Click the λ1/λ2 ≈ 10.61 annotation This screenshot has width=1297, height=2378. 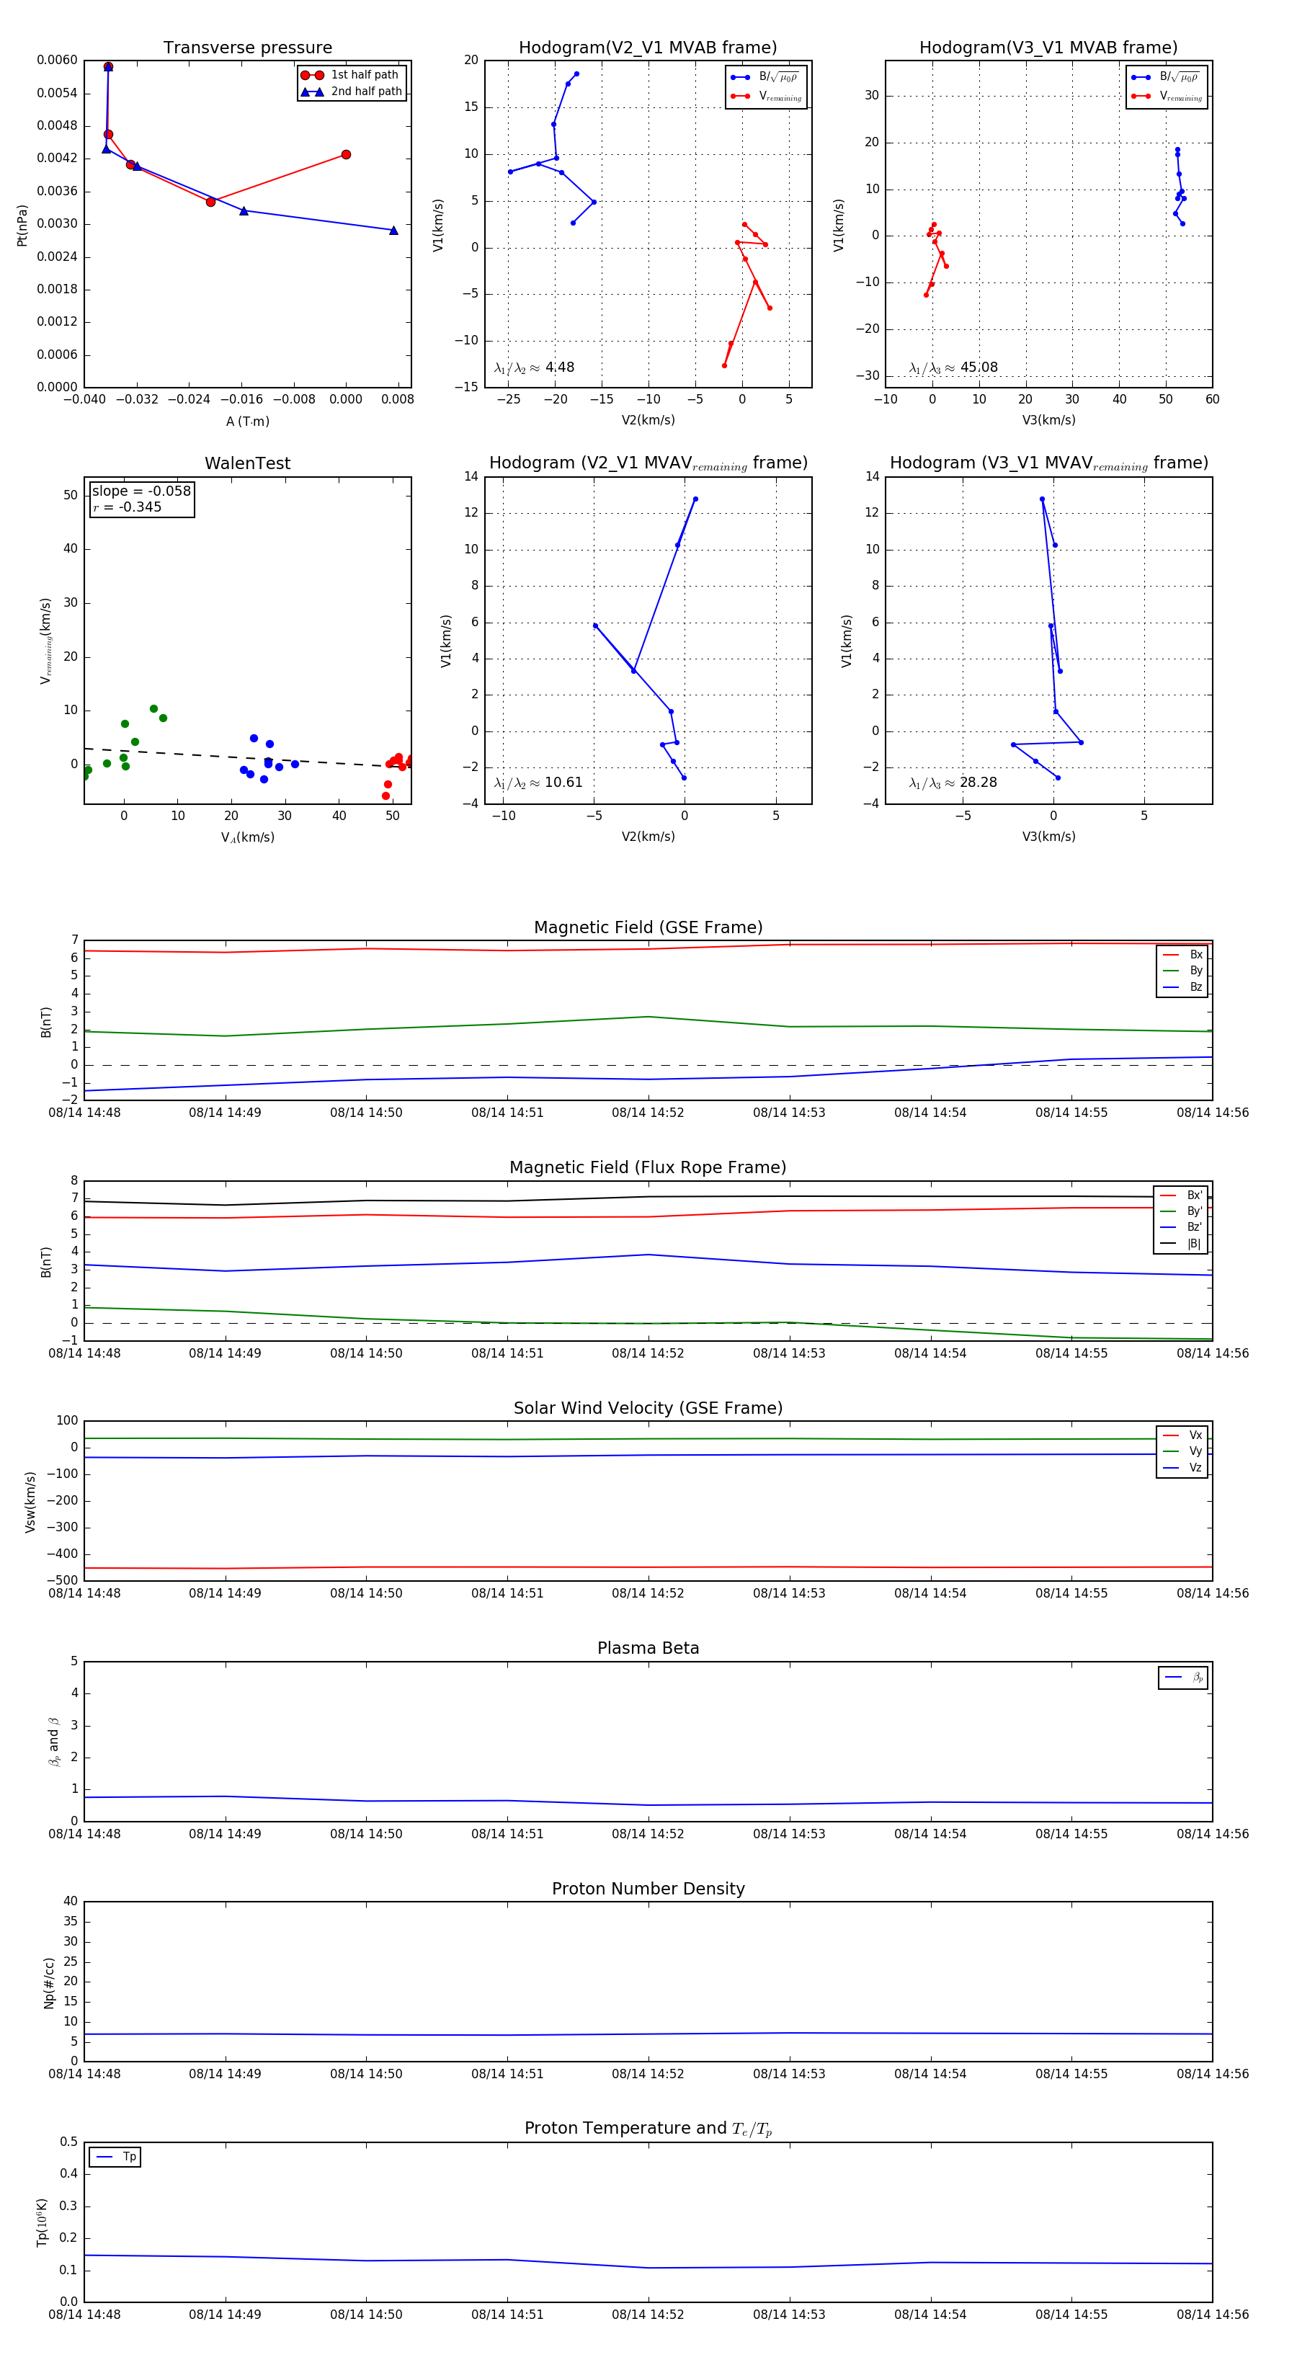(x=538, y=783)
